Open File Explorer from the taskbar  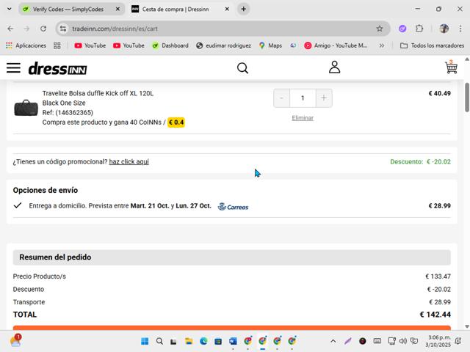[189, 341]
